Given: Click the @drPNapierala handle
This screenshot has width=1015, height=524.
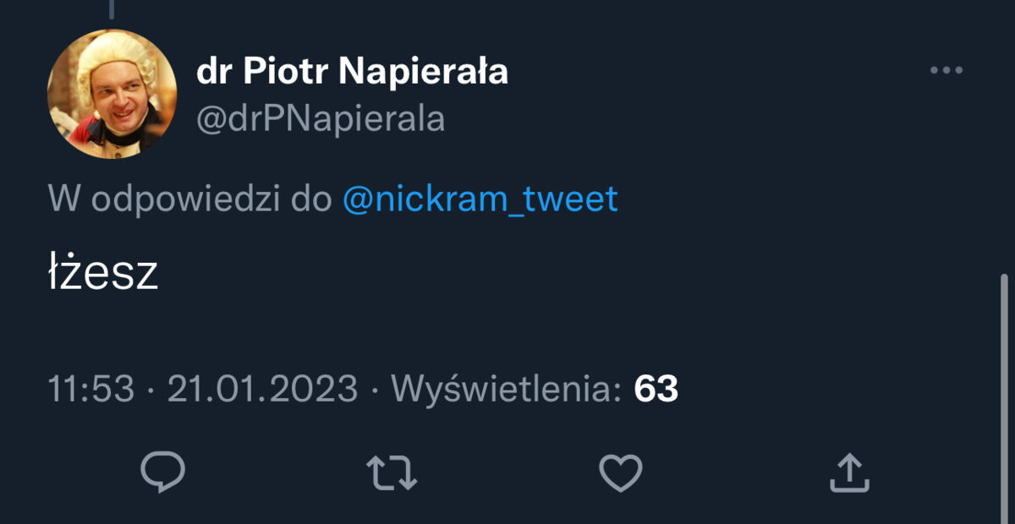Looking at the screenshot, I should [x=321, y=119].
